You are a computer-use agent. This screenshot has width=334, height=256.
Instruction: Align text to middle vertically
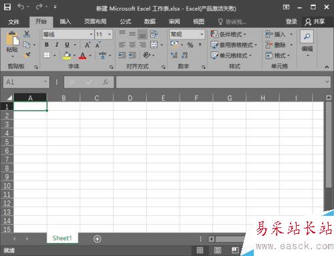(x=132, y=34)
